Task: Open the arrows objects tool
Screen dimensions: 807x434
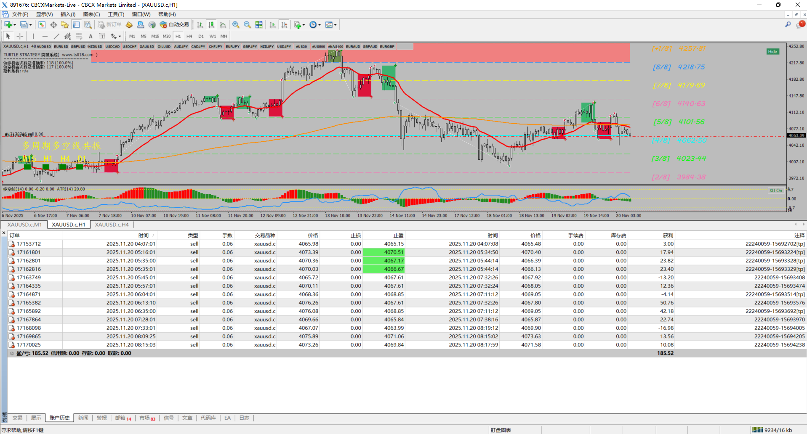Action: coord(113,36)
